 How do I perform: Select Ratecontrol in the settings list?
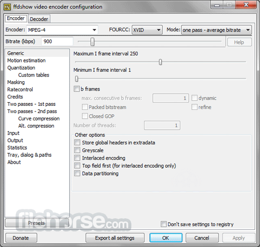[x=20, y=90]
